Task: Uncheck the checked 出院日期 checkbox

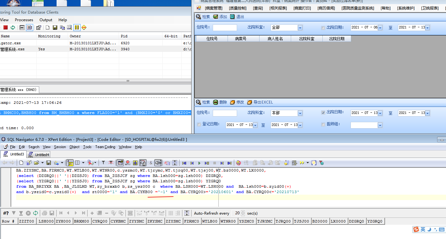Action: click(323, 113)
